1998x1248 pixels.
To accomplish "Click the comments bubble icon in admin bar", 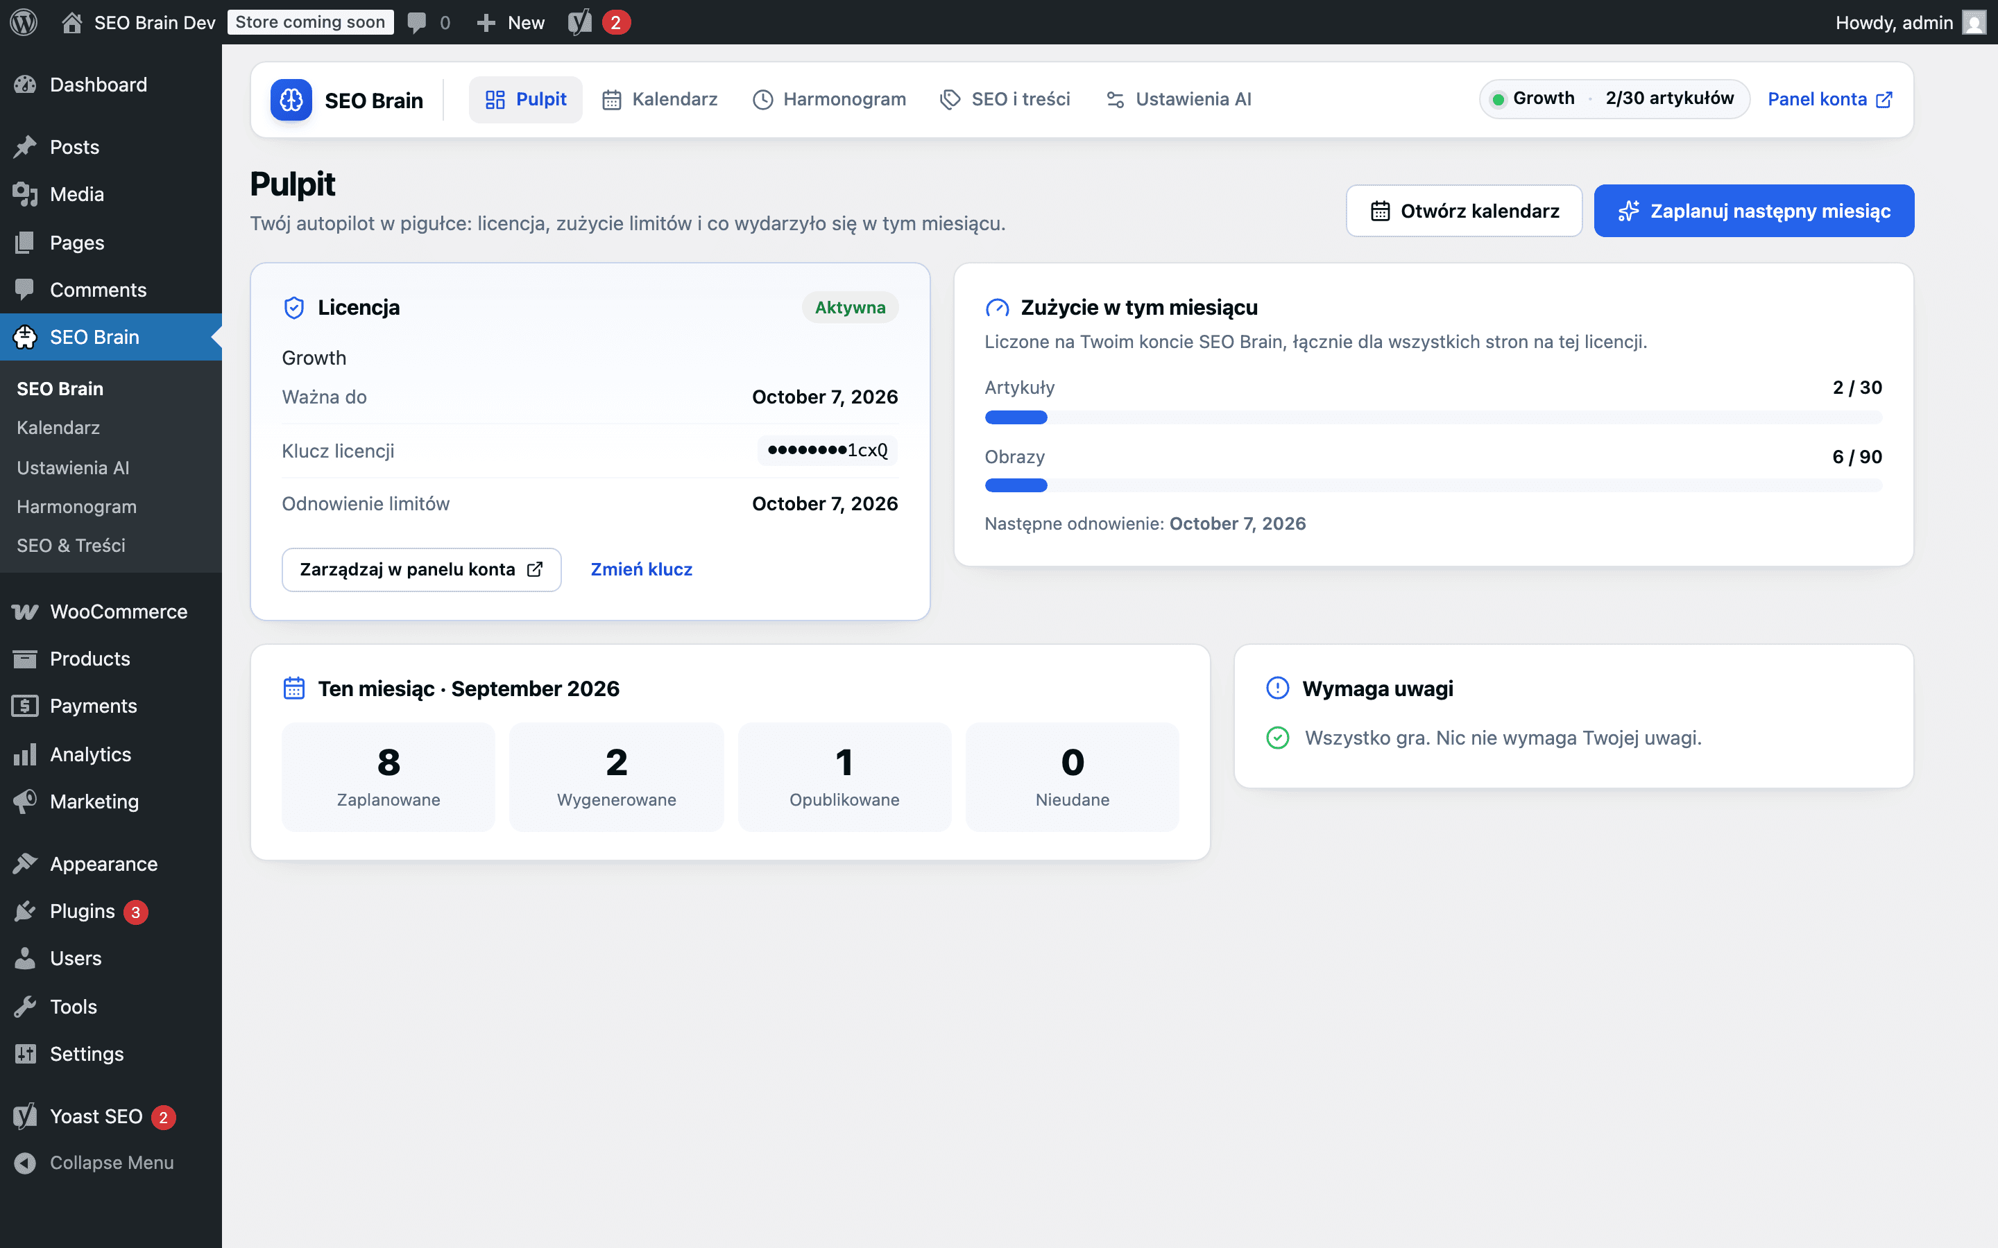I will (x=417, y=22).
